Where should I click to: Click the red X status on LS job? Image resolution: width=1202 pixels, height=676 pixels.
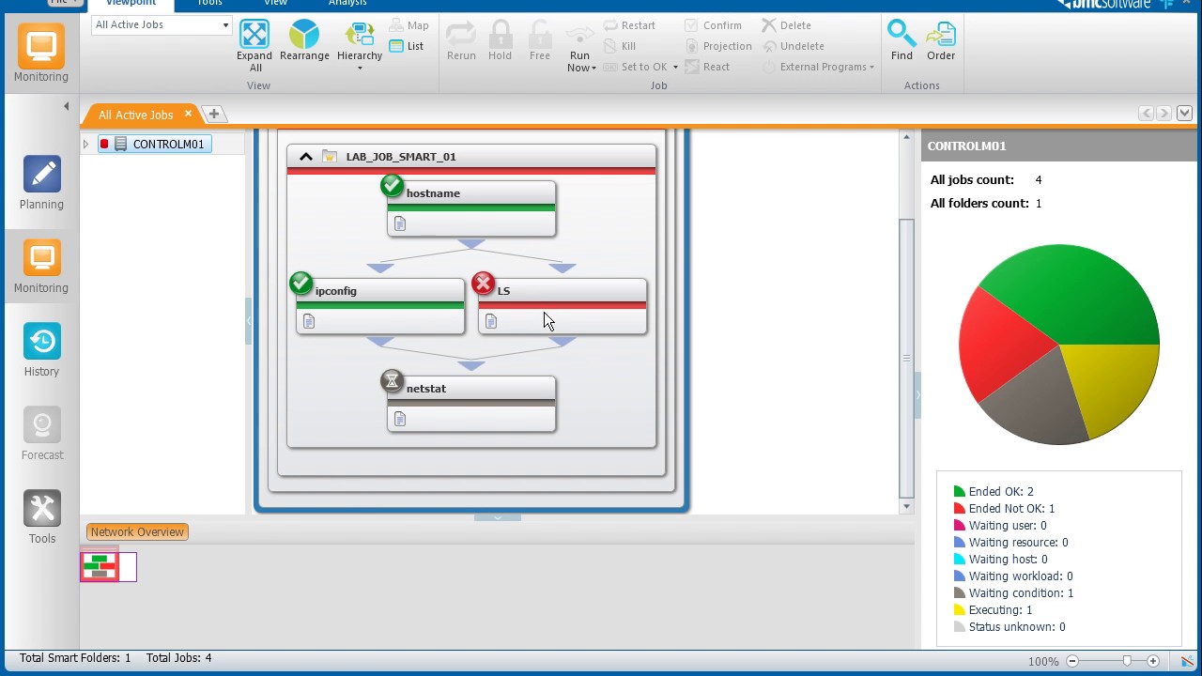tap(483, 283)
